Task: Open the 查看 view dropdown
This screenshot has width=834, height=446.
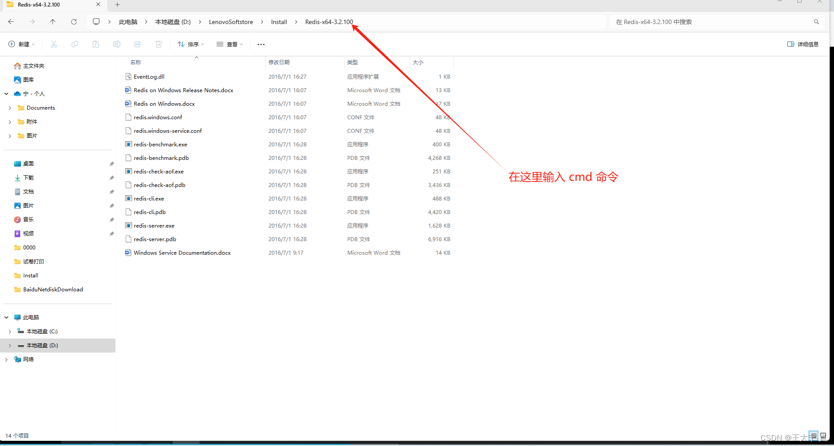Action: [230, 44]
